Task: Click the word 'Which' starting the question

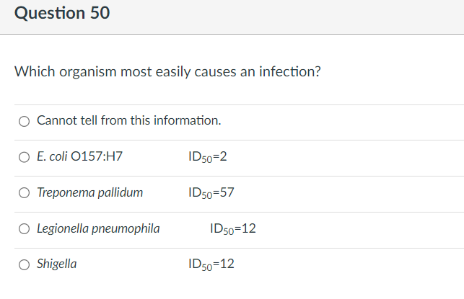Action: tap(35, 71)
